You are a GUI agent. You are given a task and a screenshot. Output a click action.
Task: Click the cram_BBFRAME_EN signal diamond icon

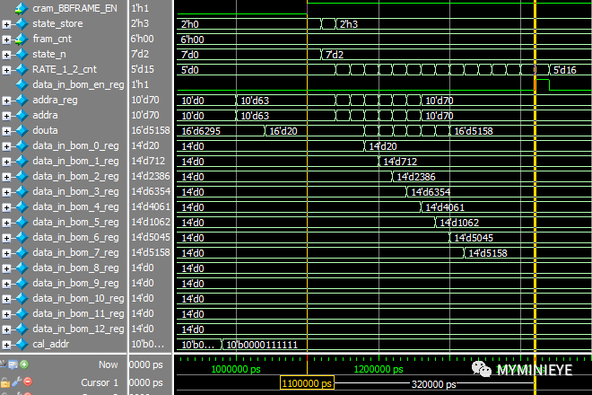[x=22, y=8]
